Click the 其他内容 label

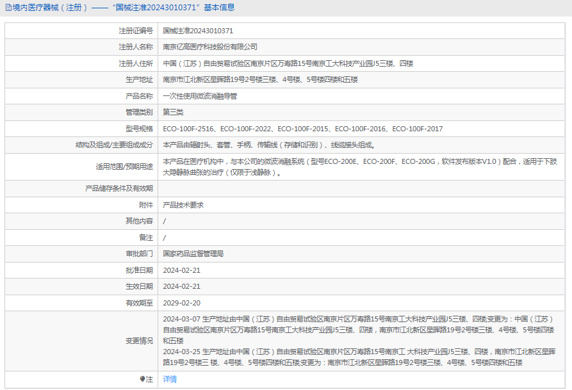pos(140,221)
